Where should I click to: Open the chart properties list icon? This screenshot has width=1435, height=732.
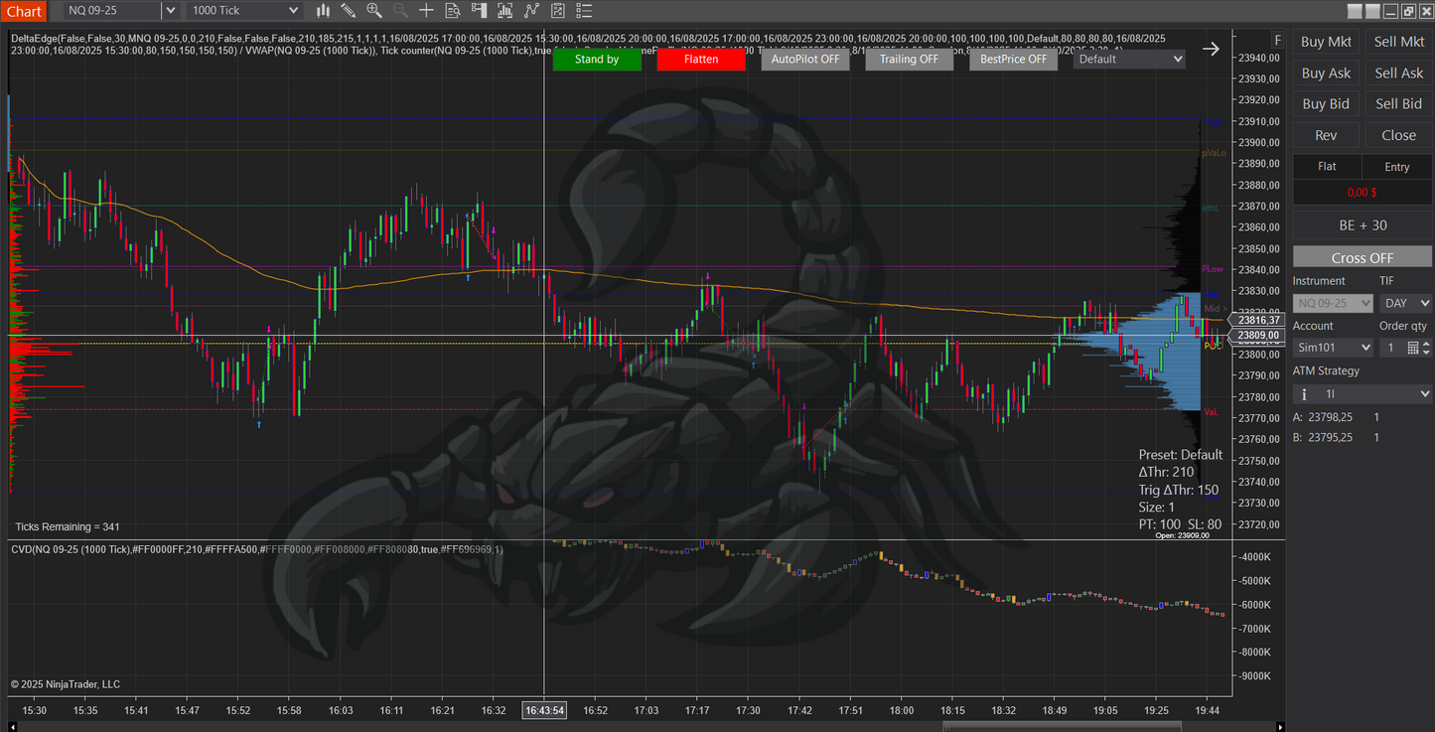[583, 10]
